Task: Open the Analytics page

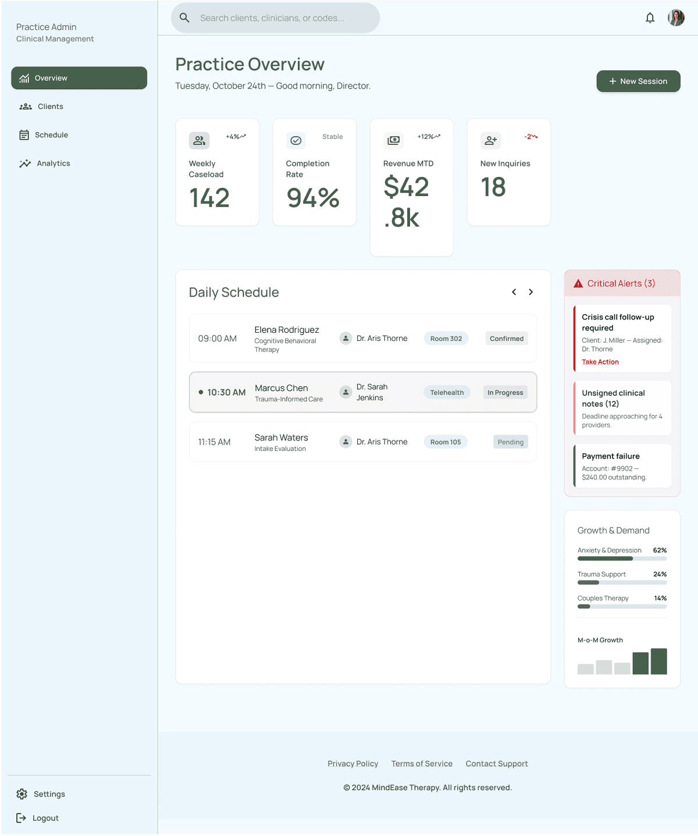Action: [79, 163]
